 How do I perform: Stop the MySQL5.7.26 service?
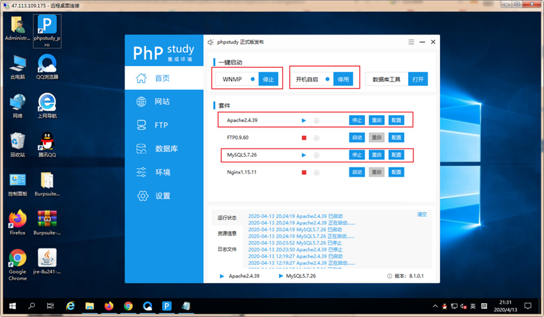coord(357,155)
